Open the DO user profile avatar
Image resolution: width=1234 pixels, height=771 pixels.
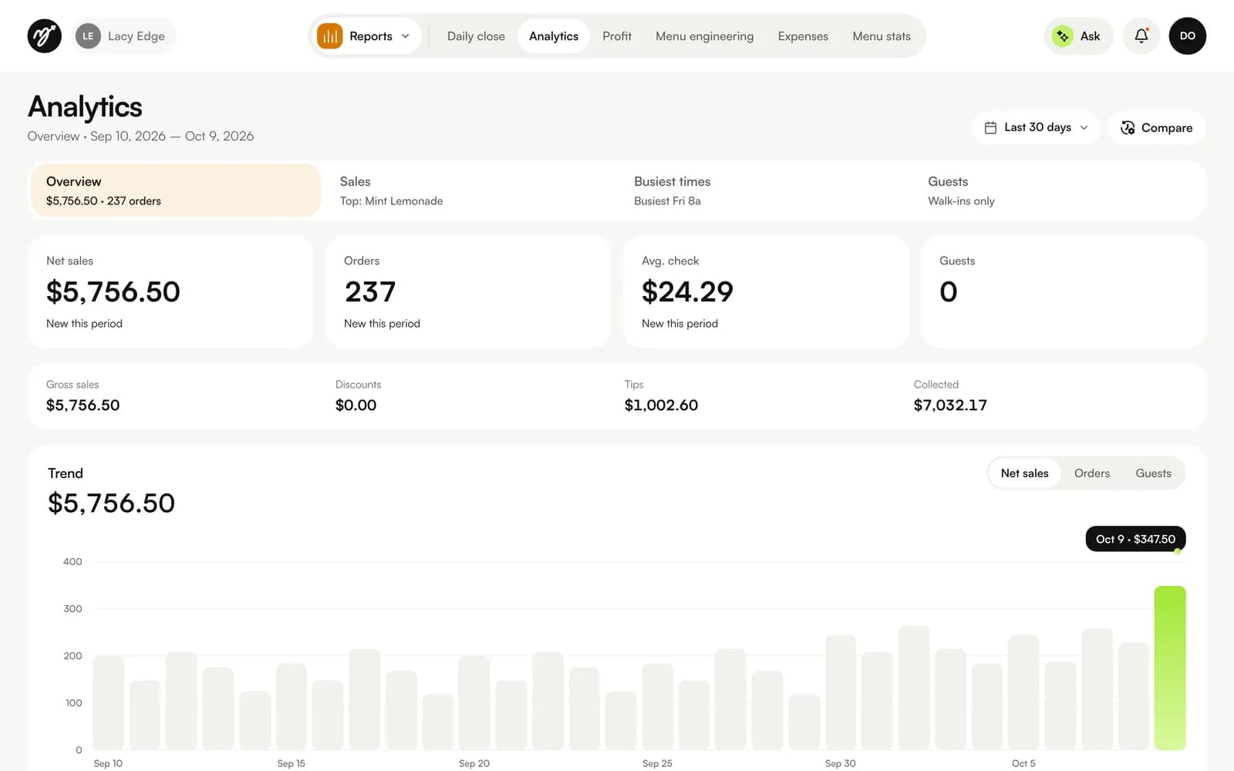coord(1187,36)
